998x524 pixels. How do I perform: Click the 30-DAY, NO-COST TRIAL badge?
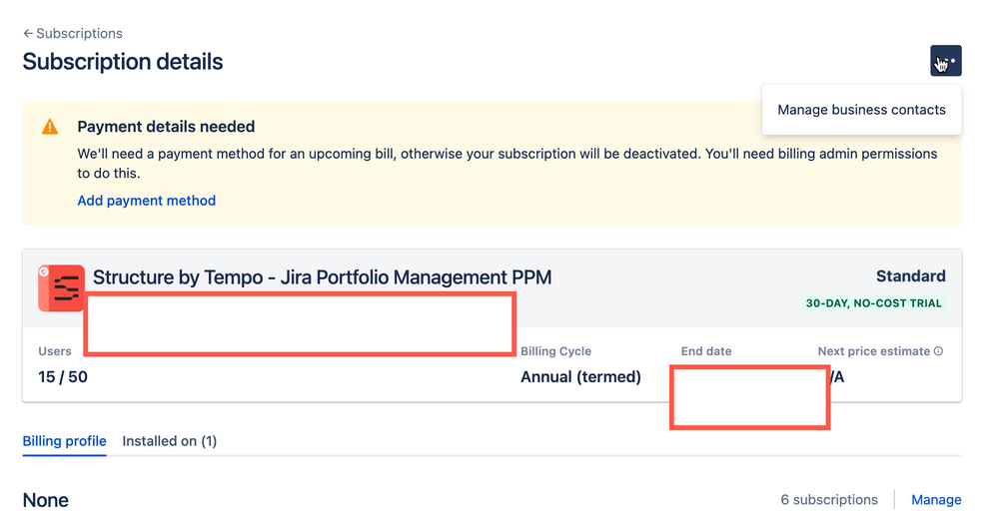(x=873, y=303)
